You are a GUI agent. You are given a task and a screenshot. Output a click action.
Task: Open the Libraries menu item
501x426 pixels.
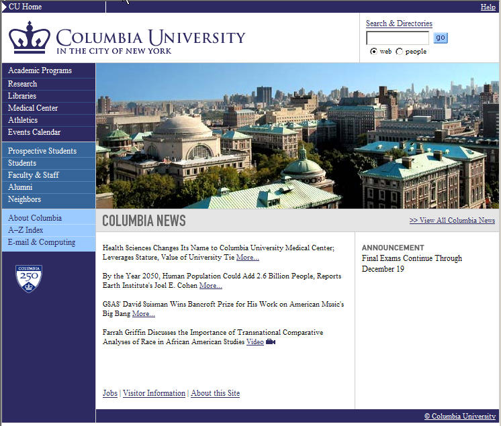22,96
